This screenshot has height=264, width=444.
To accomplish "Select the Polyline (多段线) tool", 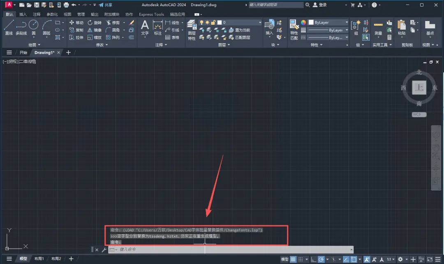I will 21,28.
